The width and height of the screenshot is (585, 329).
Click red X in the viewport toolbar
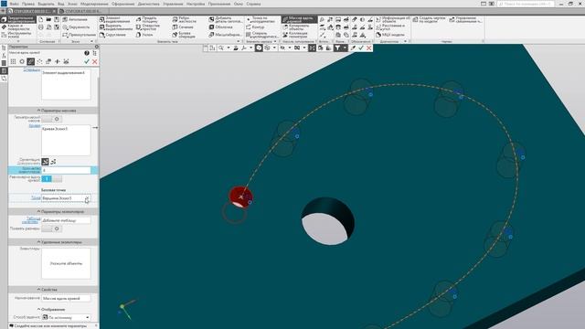tap(369, 48)
